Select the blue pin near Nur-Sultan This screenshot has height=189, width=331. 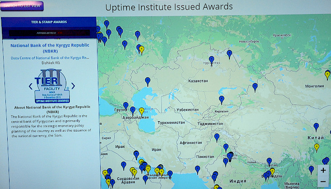click(211, 60)
